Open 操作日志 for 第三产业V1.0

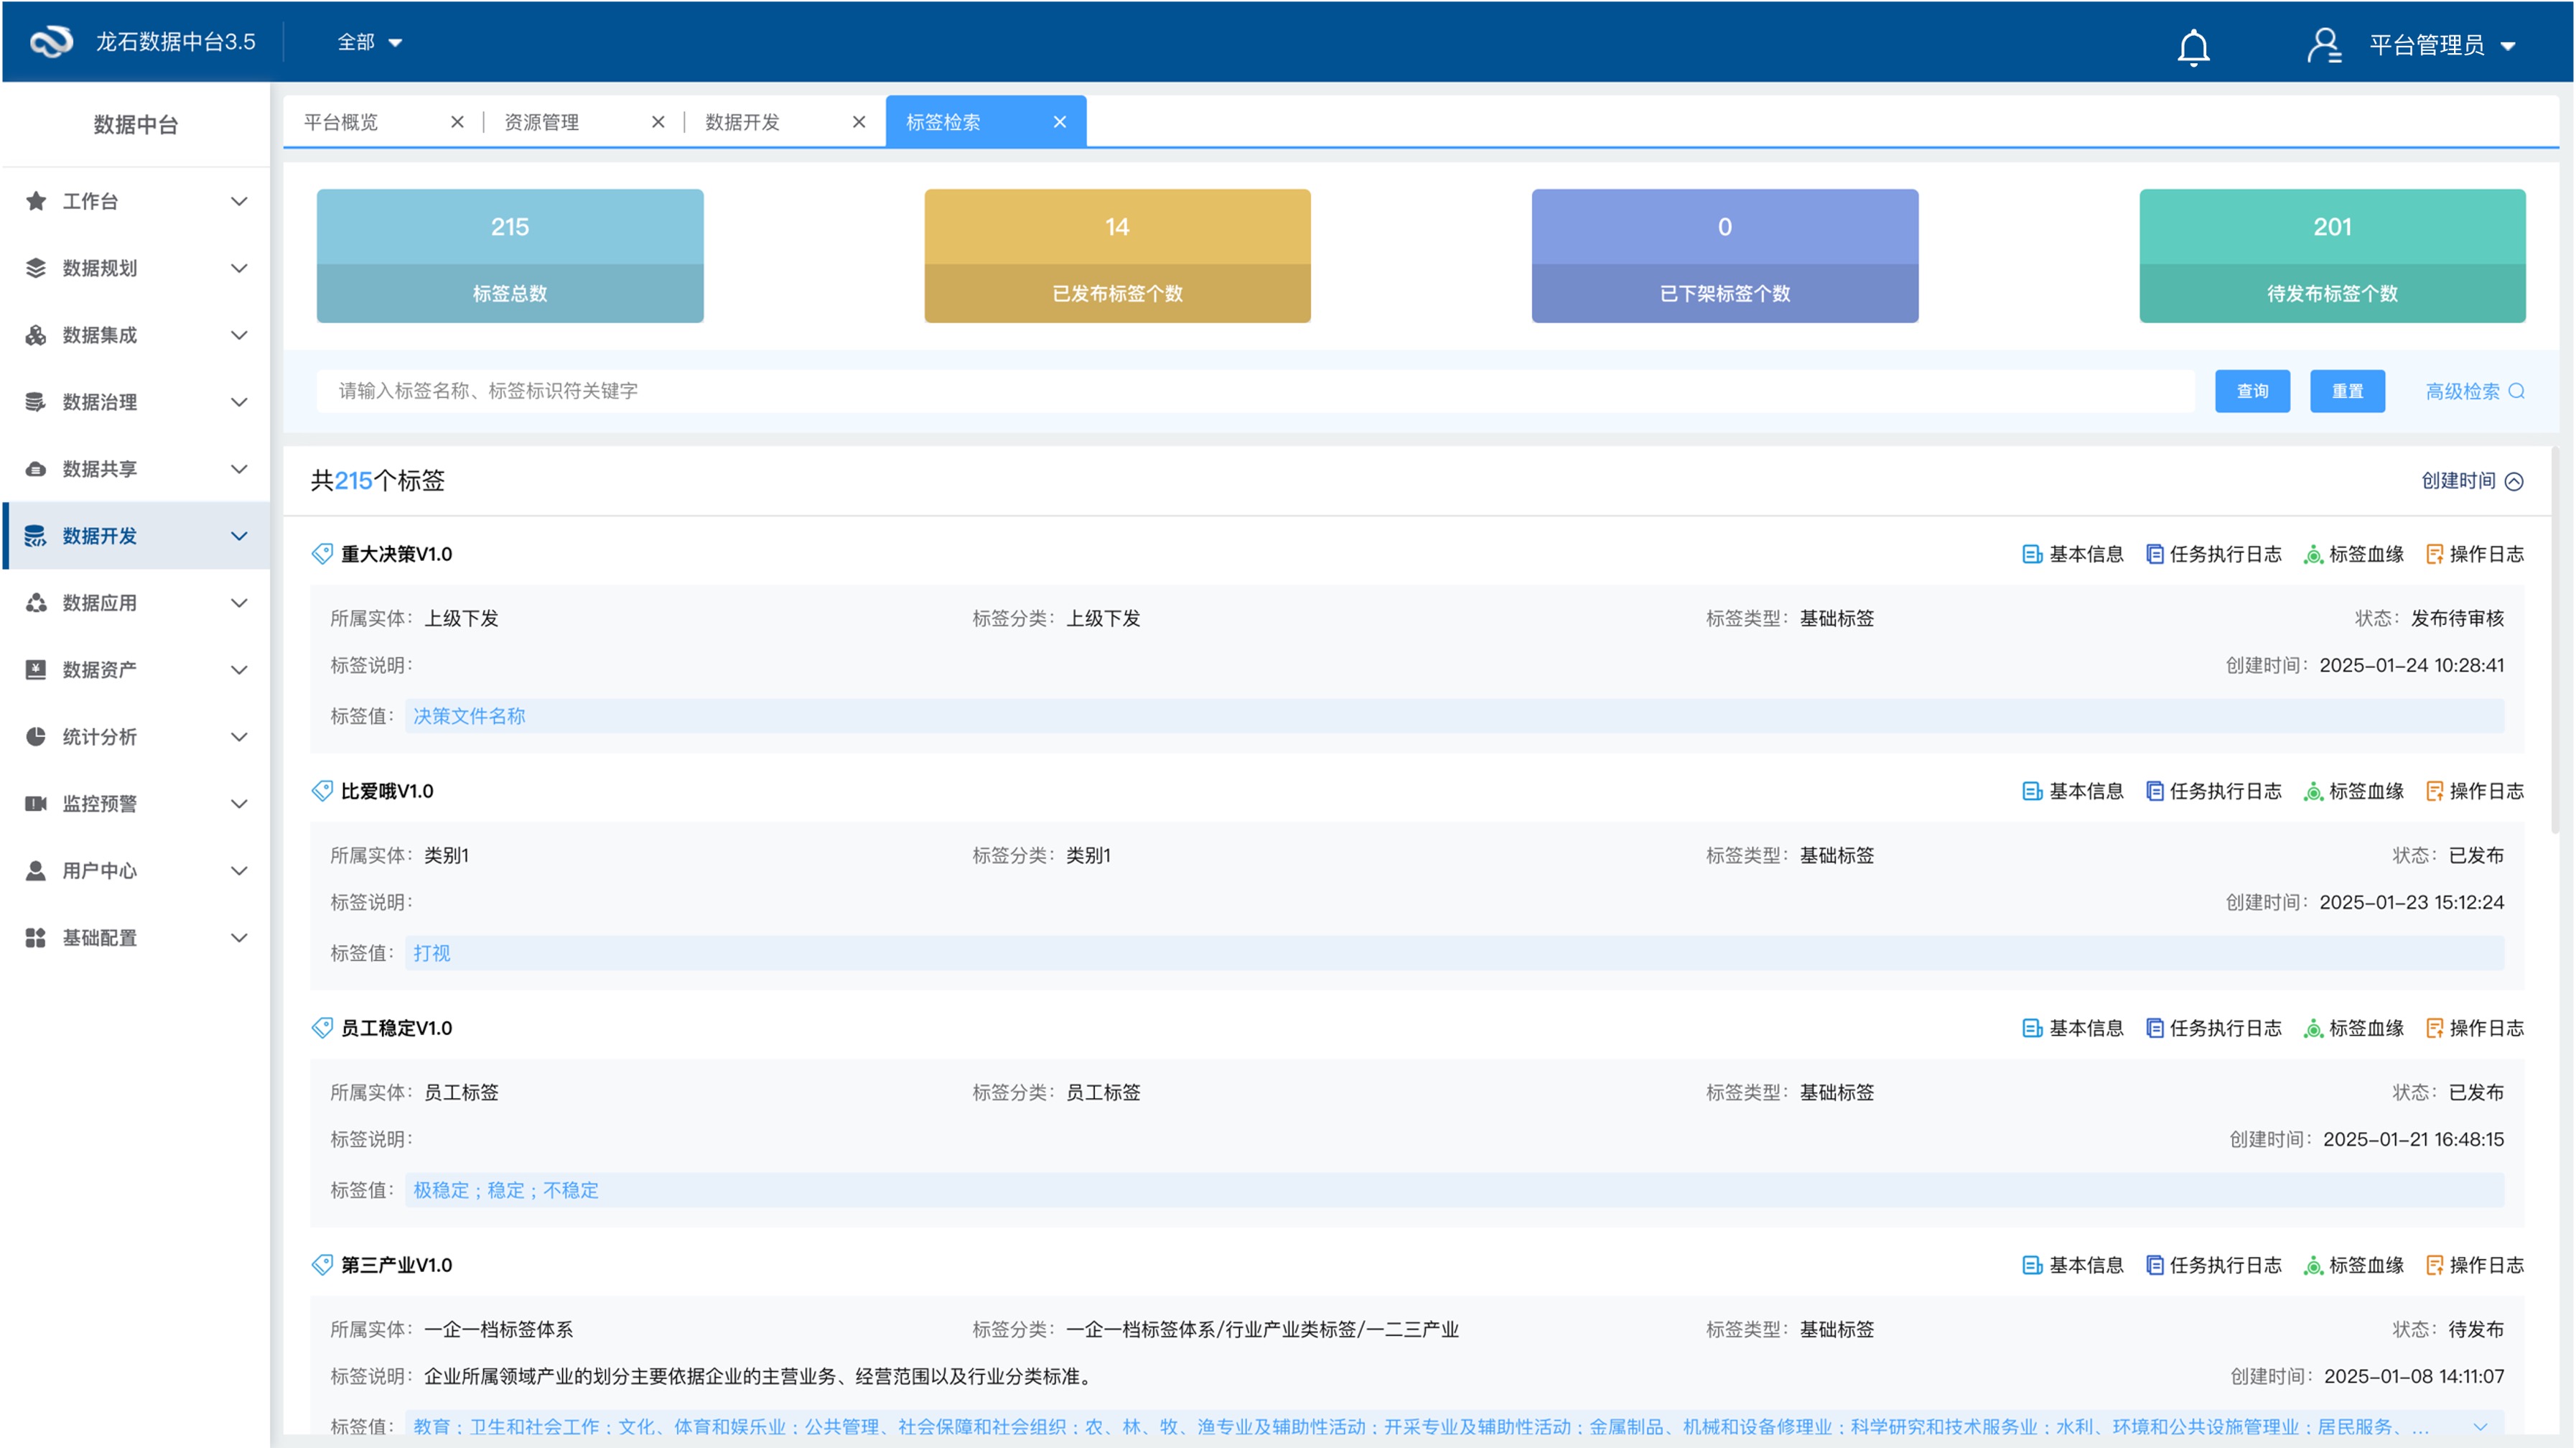pyautogui.click(x=2475, y=1265)
